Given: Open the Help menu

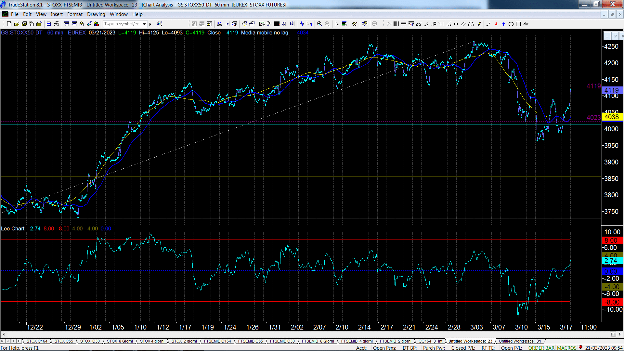Looking at the screenshot, I should pos(137,14).
